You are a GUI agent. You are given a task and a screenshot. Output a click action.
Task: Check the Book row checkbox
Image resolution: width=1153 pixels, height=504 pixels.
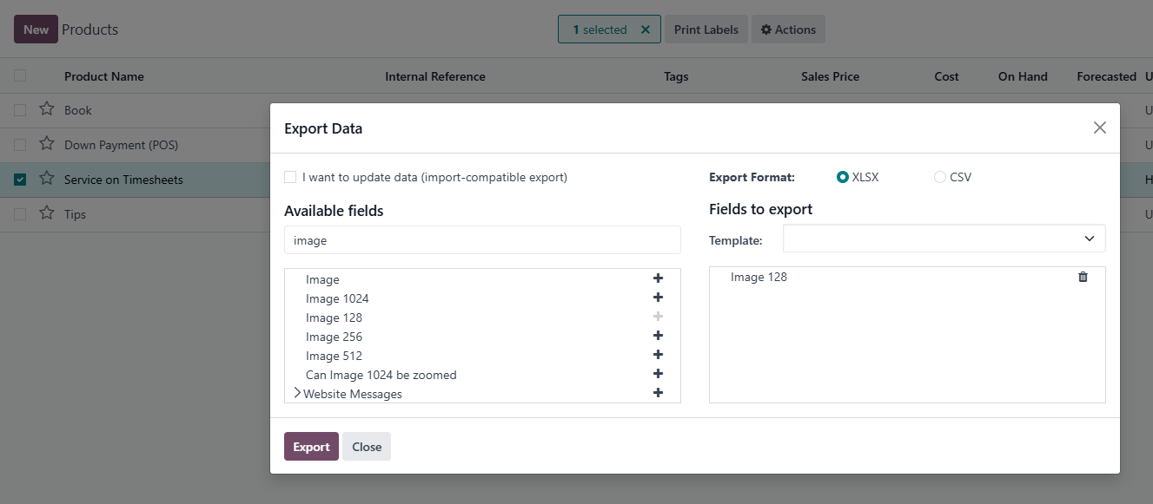click(x=20, y=110)
